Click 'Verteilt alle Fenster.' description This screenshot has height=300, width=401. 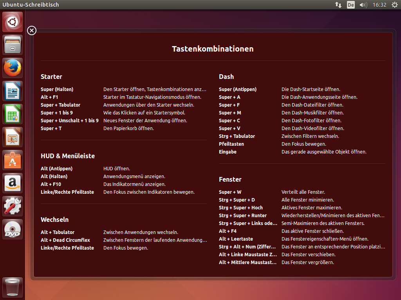click(x=303, y=192)
